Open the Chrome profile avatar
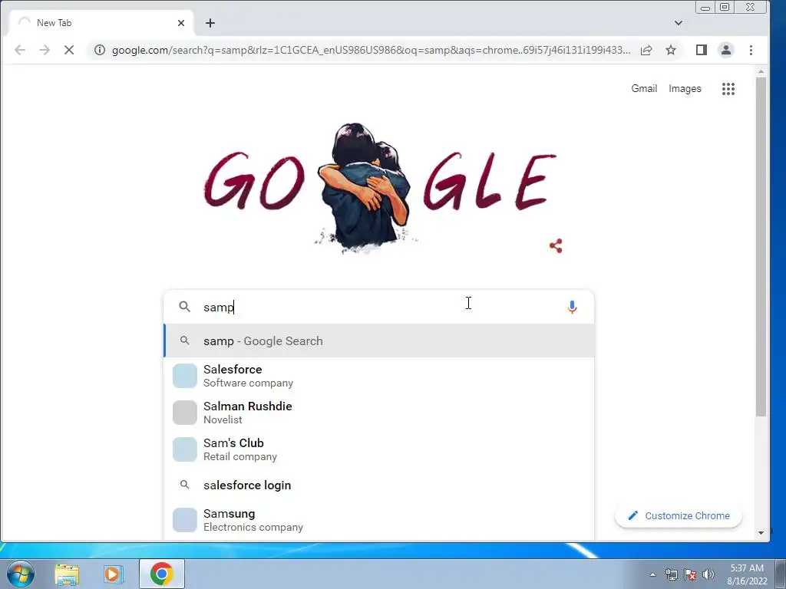The width and height of the screenshot is (786, 589). pyautogui.click(x=726, y=50)
